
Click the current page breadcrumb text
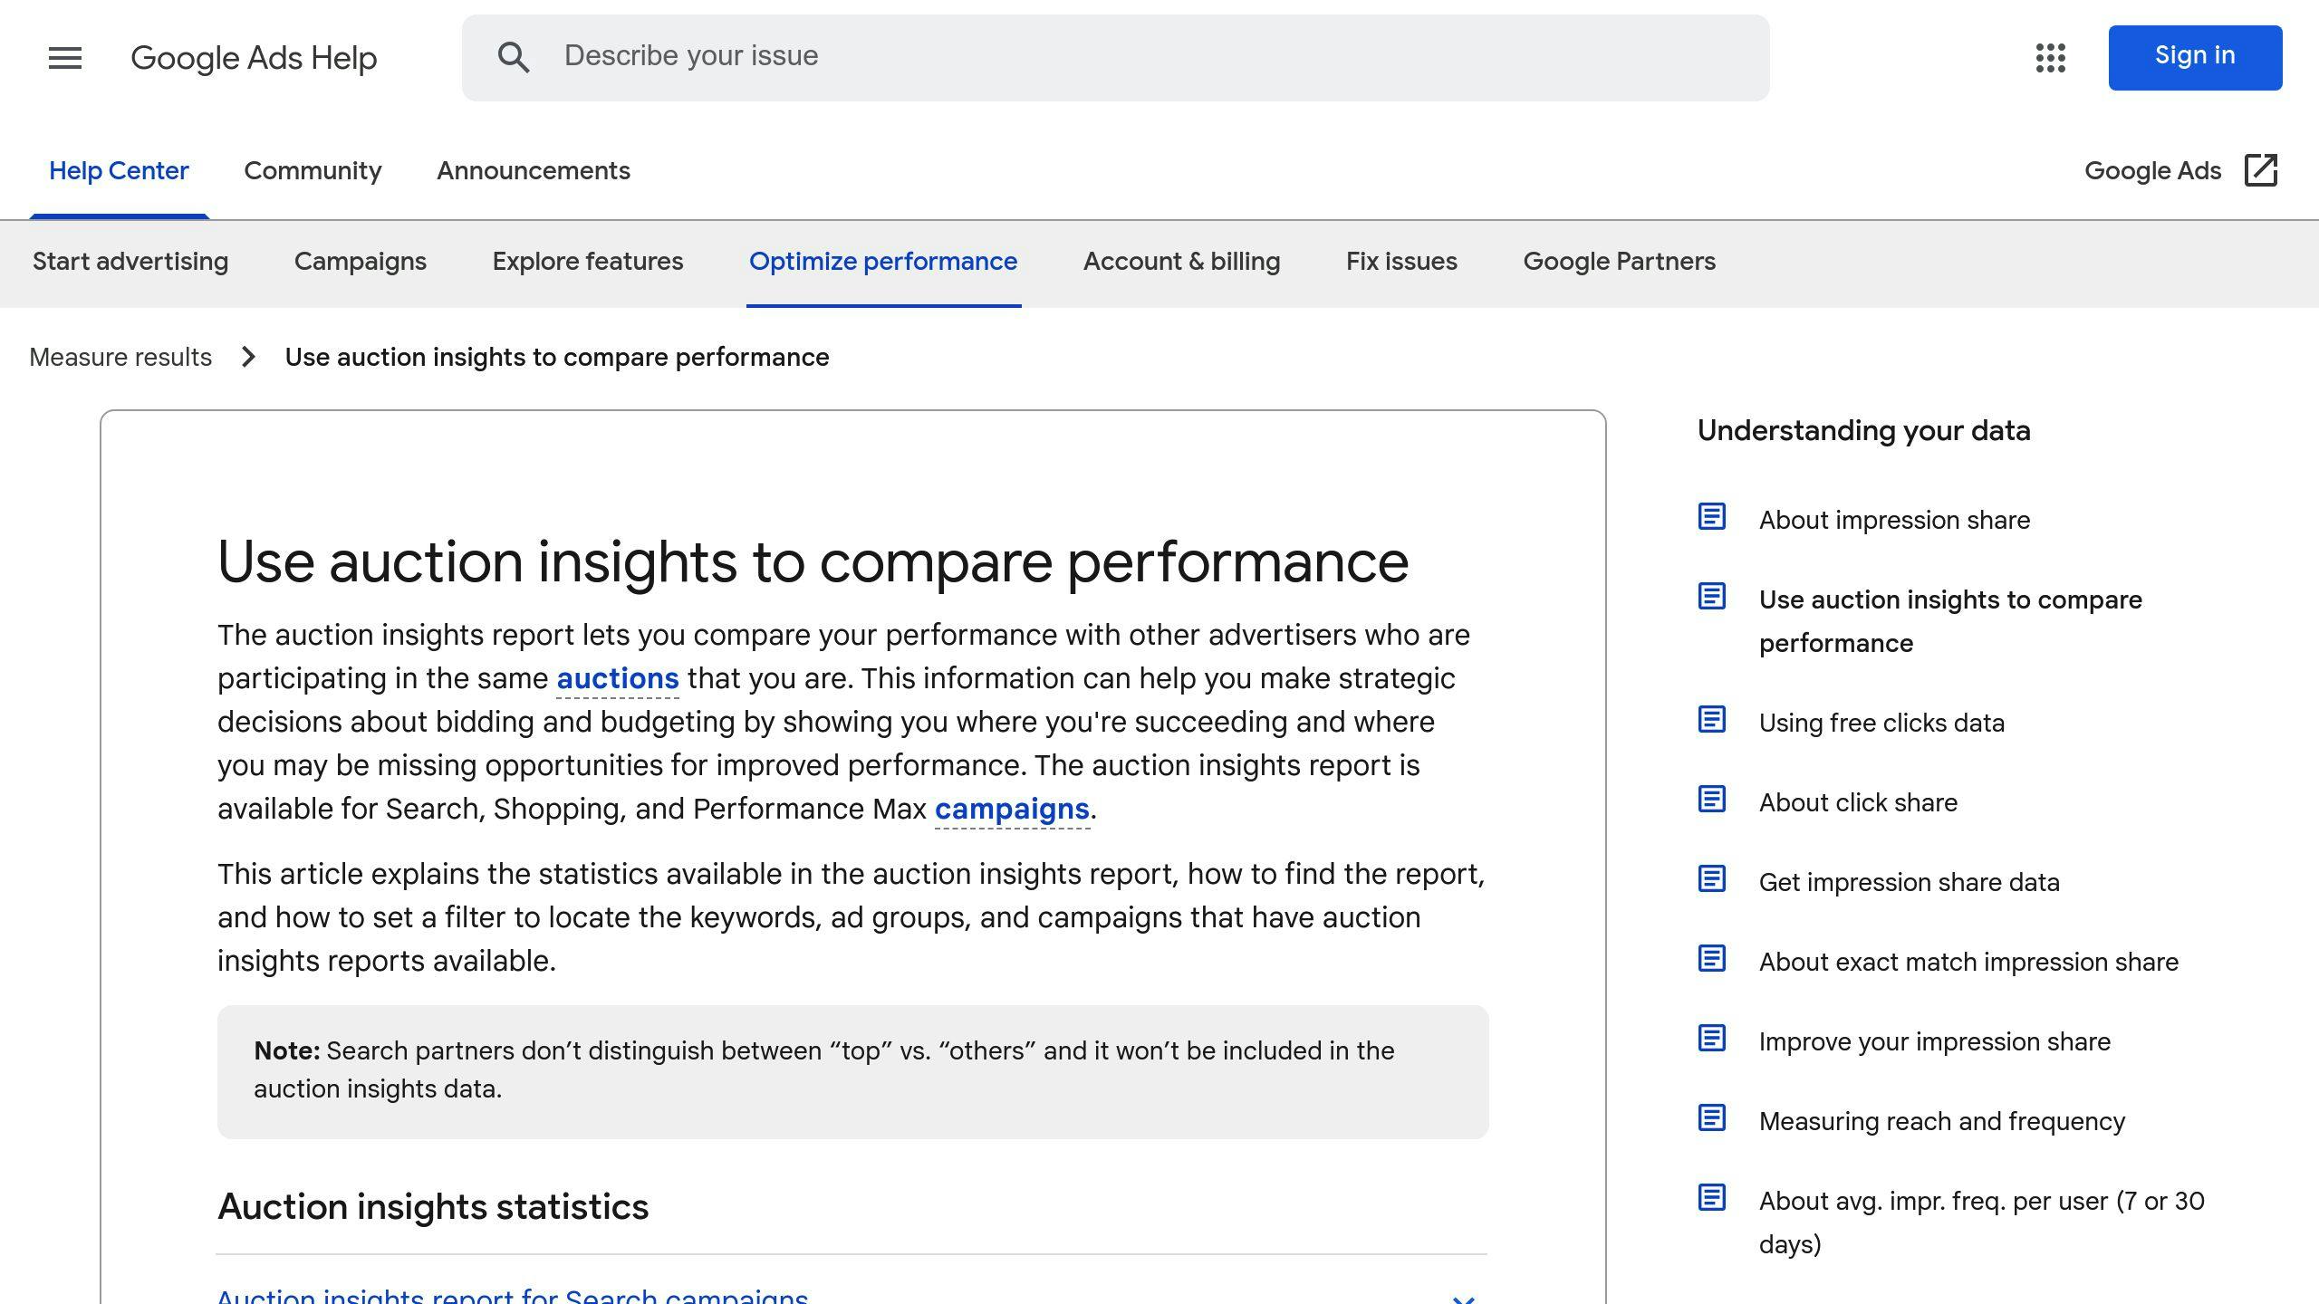[556, 357]
